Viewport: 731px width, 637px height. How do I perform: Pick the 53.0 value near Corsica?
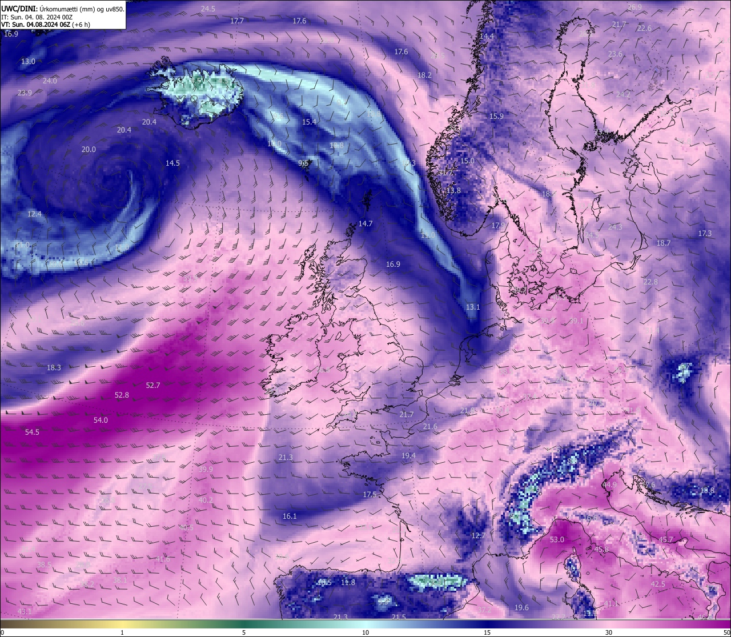(557, 539)
